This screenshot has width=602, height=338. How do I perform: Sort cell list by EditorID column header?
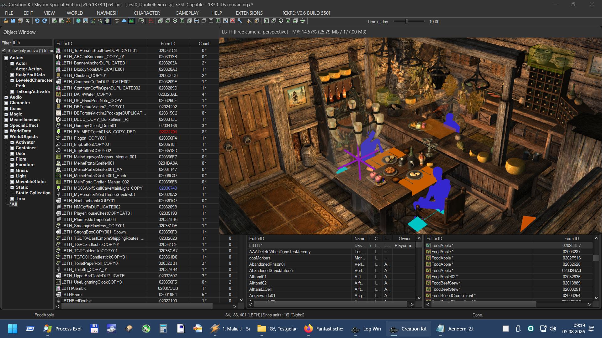(300, 238)
